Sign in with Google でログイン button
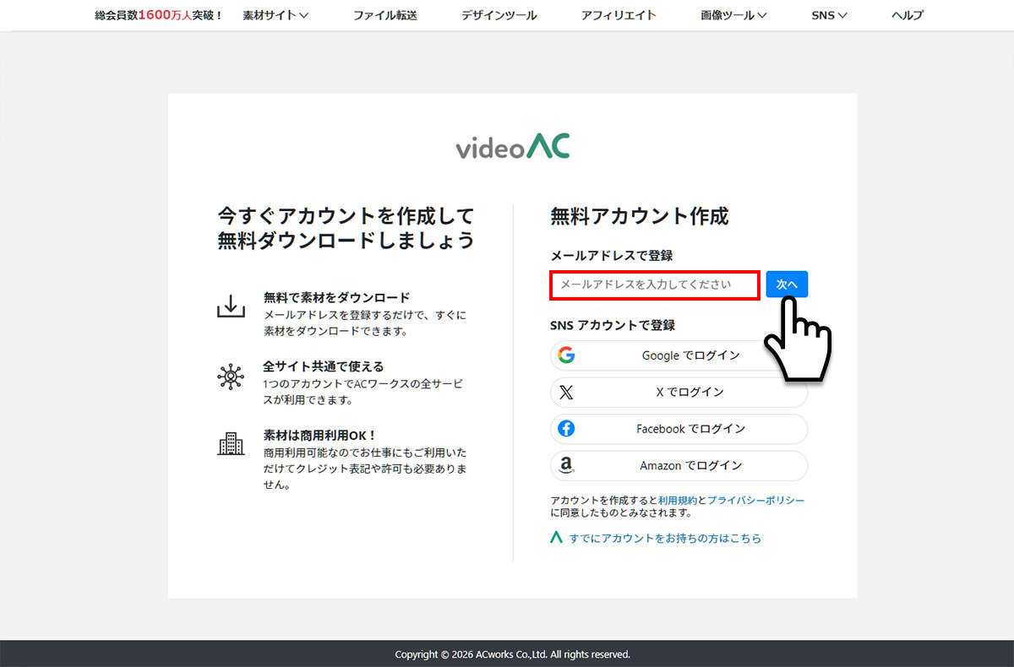The width and height of the screenshot is (1014, 667). [679, 355]
